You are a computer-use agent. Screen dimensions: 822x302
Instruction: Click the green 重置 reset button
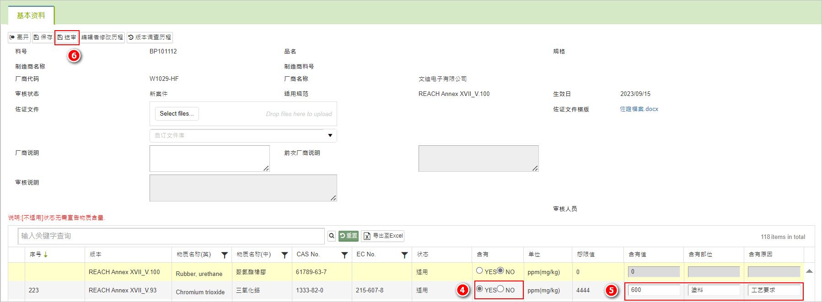tap(349, 236)
